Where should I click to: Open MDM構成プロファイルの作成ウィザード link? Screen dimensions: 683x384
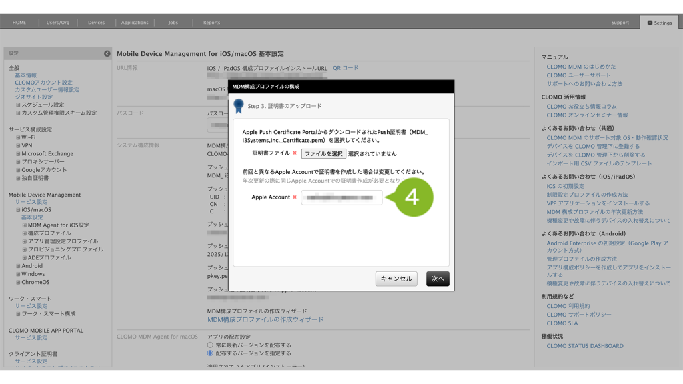[x=265, y=319]
